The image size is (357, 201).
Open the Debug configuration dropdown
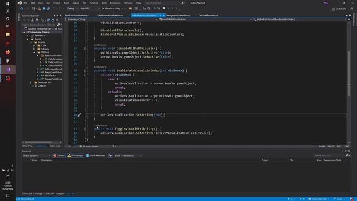pyautogui.click(x=73, y=9)
